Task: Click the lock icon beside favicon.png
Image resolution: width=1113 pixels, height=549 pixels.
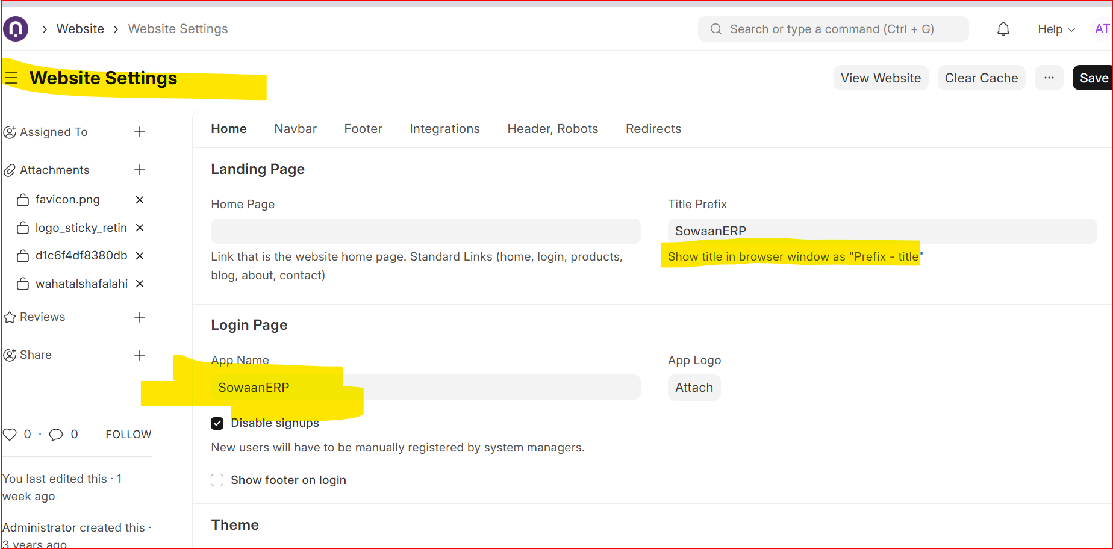Action: coord(23,200)
